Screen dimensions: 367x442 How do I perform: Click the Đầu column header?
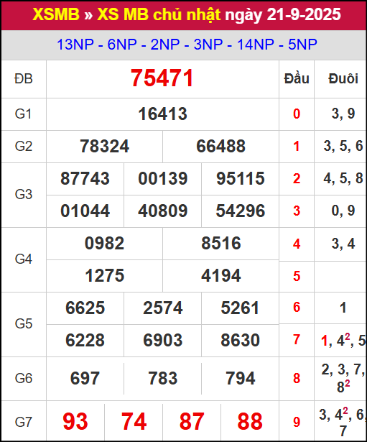point(297,78)
